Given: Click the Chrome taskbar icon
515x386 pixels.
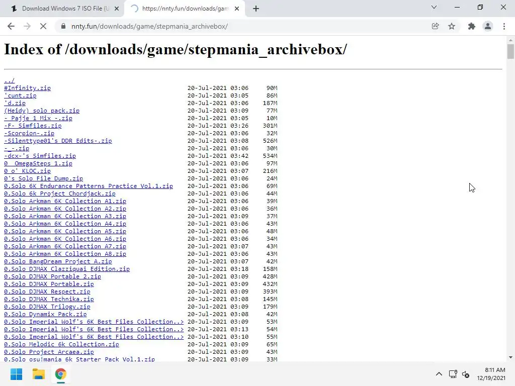Looking at the screenshot, I should click(x=60, y=374).
